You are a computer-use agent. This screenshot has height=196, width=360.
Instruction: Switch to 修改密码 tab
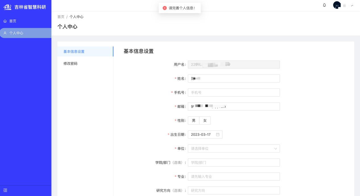click(x=70, y=64)
